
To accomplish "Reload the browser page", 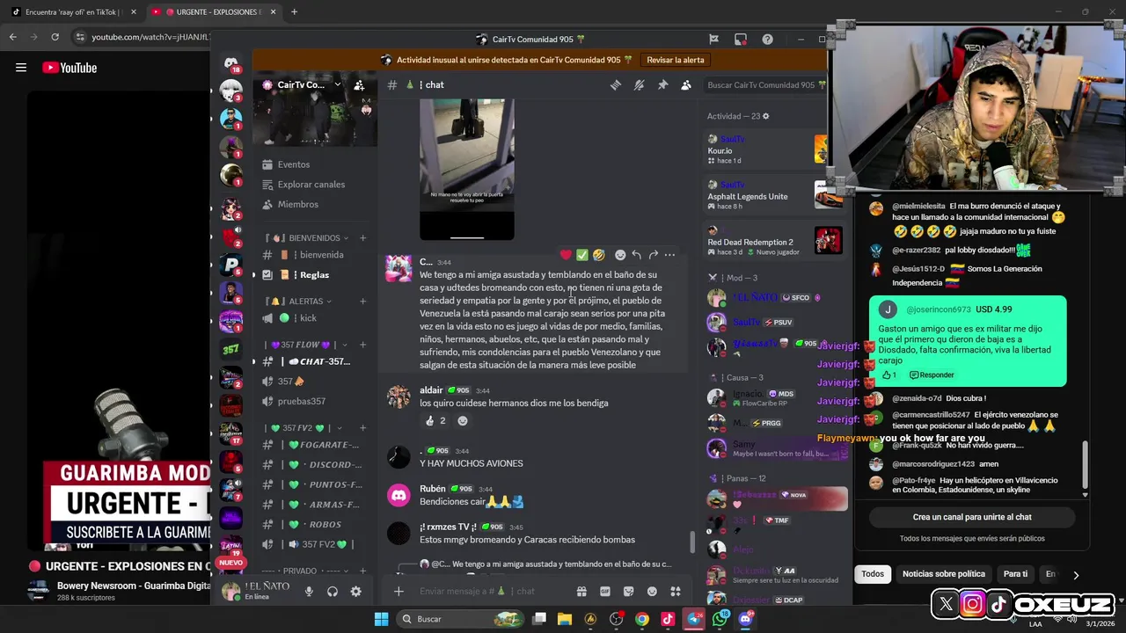I will point(55,37).
